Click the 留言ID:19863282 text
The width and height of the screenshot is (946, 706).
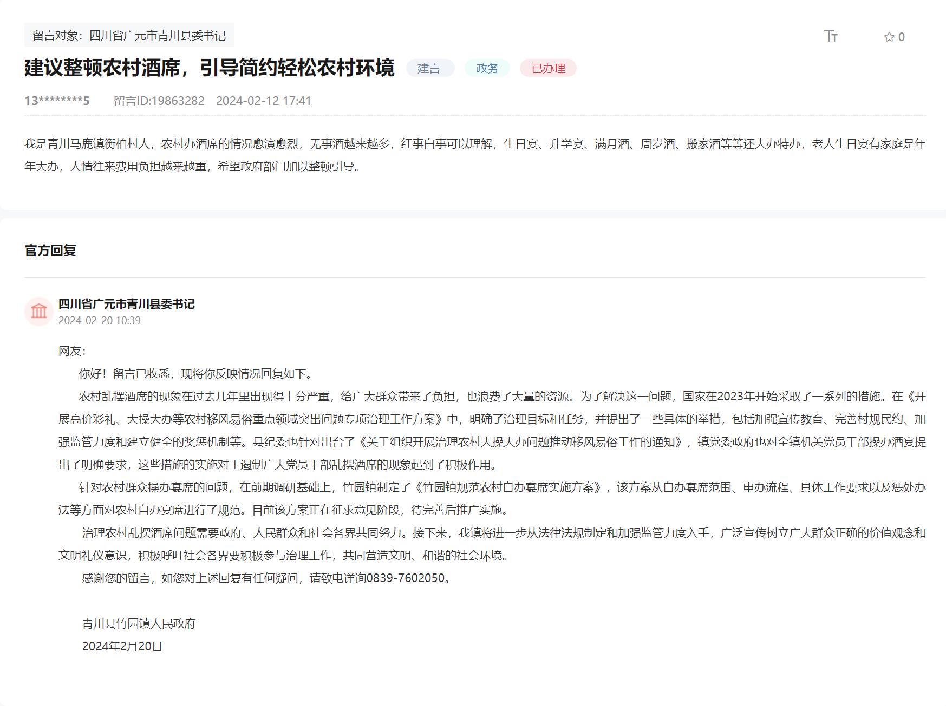[x=159, y=101]
